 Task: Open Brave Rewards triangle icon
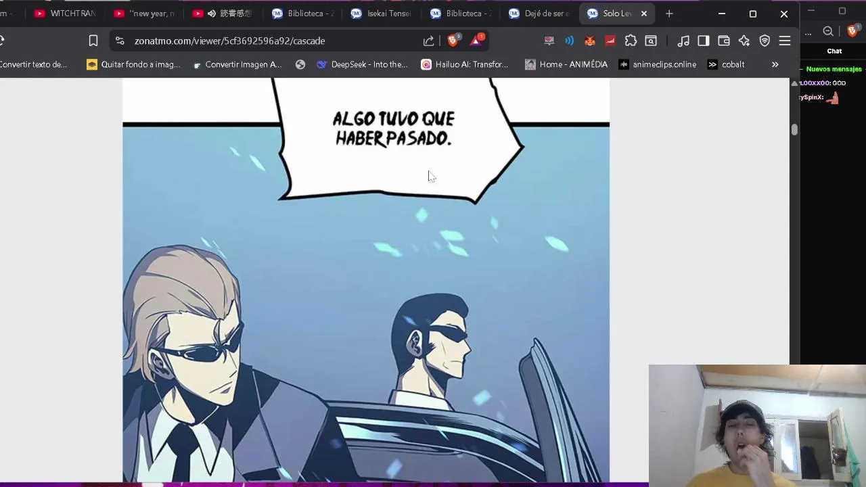[x=476, y=41]
